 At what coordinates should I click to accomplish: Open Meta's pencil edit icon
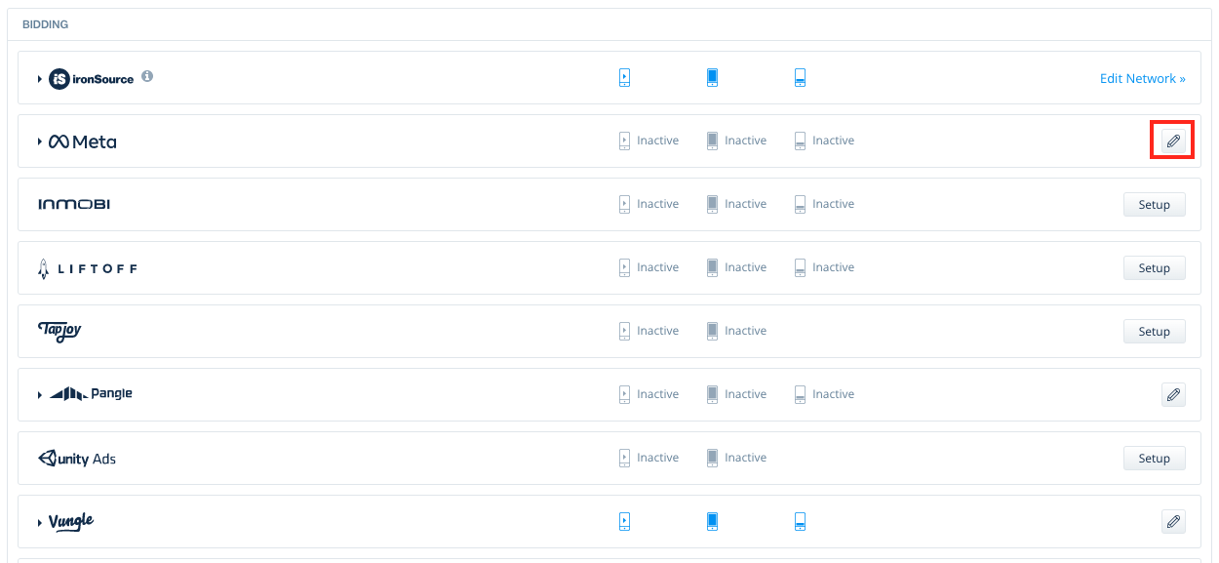coord(1172,140)
